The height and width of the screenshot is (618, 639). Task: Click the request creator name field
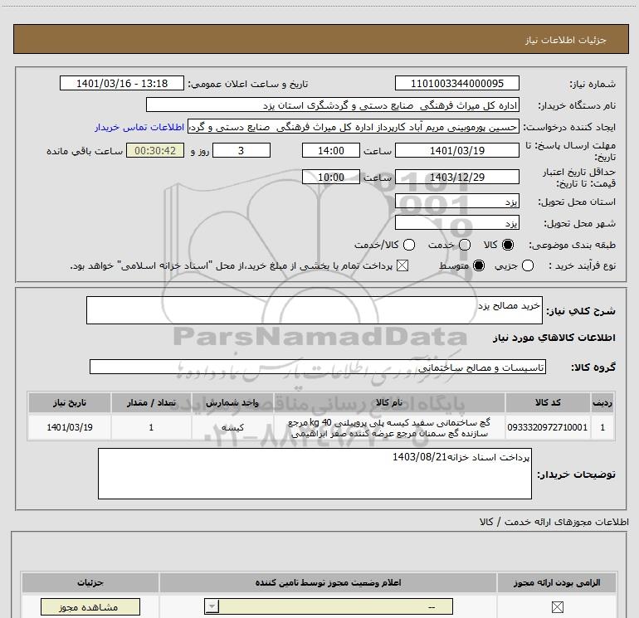(354, 127)
